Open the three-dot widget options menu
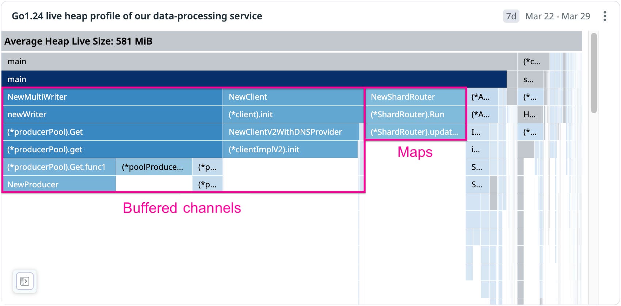 (605, 16)
